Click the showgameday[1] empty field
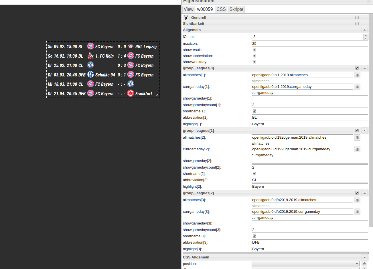 tap(310, 98)
